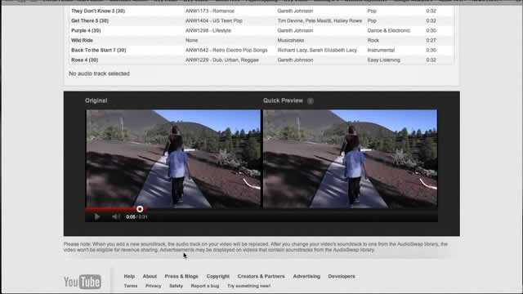
Task: Click the No audio track selected text
Action: 99,73
